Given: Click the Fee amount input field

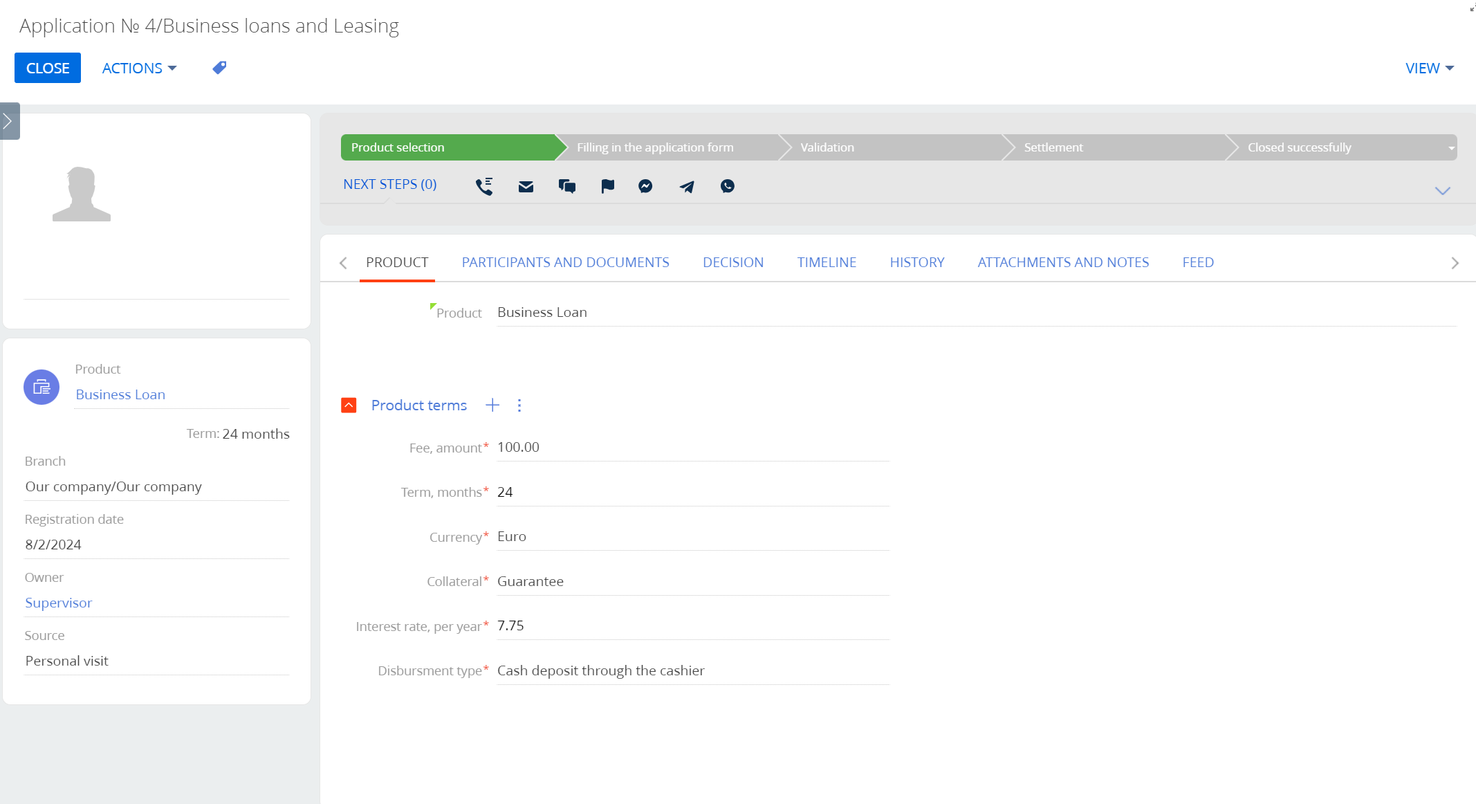Looking at the screenshot, I should [x=692, y=447].
